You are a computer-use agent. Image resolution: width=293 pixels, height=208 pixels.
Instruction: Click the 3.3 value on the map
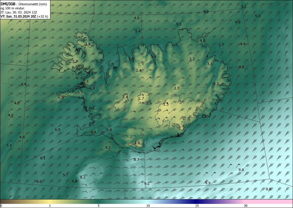[x=216, y=84]
